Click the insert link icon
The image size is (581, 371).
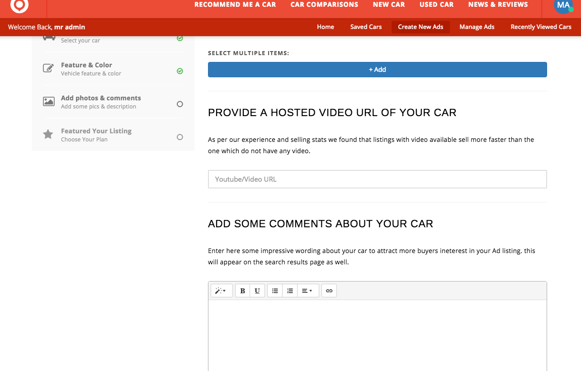click(329, 291)
